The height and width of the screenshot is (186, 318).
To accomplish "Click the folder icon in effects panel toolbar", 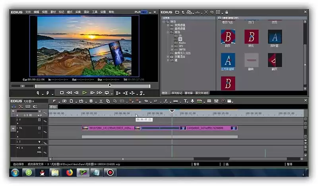I will click(177, 12).
